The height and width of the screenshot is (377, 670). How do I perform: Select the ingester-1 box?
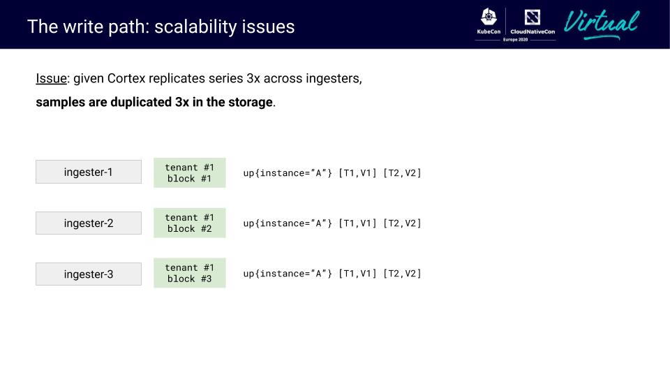point(89,172)
